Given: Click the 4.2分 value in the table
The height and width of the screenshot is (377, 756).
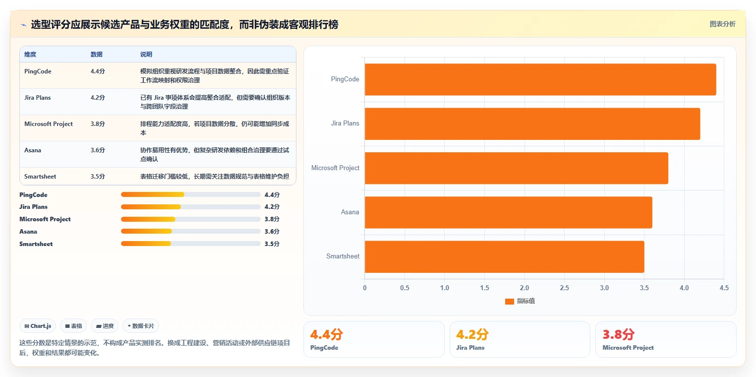Looking at the screenshot, I should 98,98.
